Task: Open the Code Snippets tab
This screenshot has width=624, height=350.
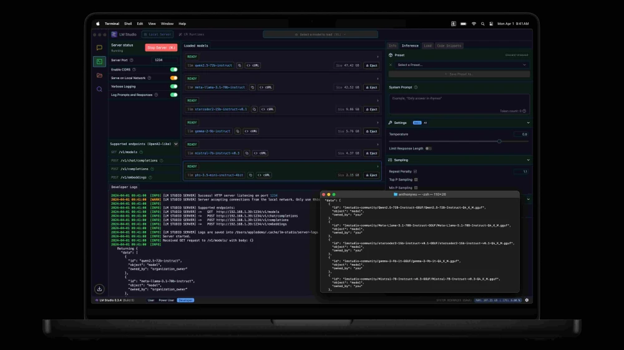Action: coord(449,45)
